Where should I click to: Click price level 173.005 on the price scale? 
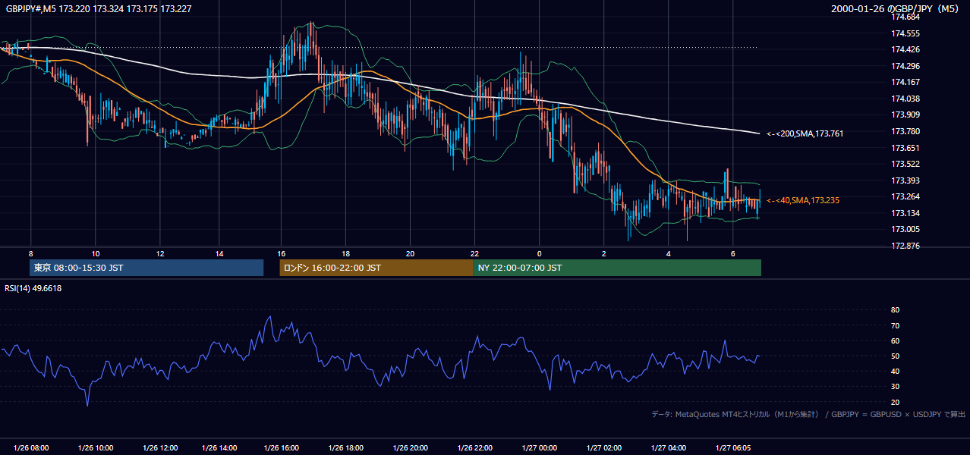(x=905, y=229)
